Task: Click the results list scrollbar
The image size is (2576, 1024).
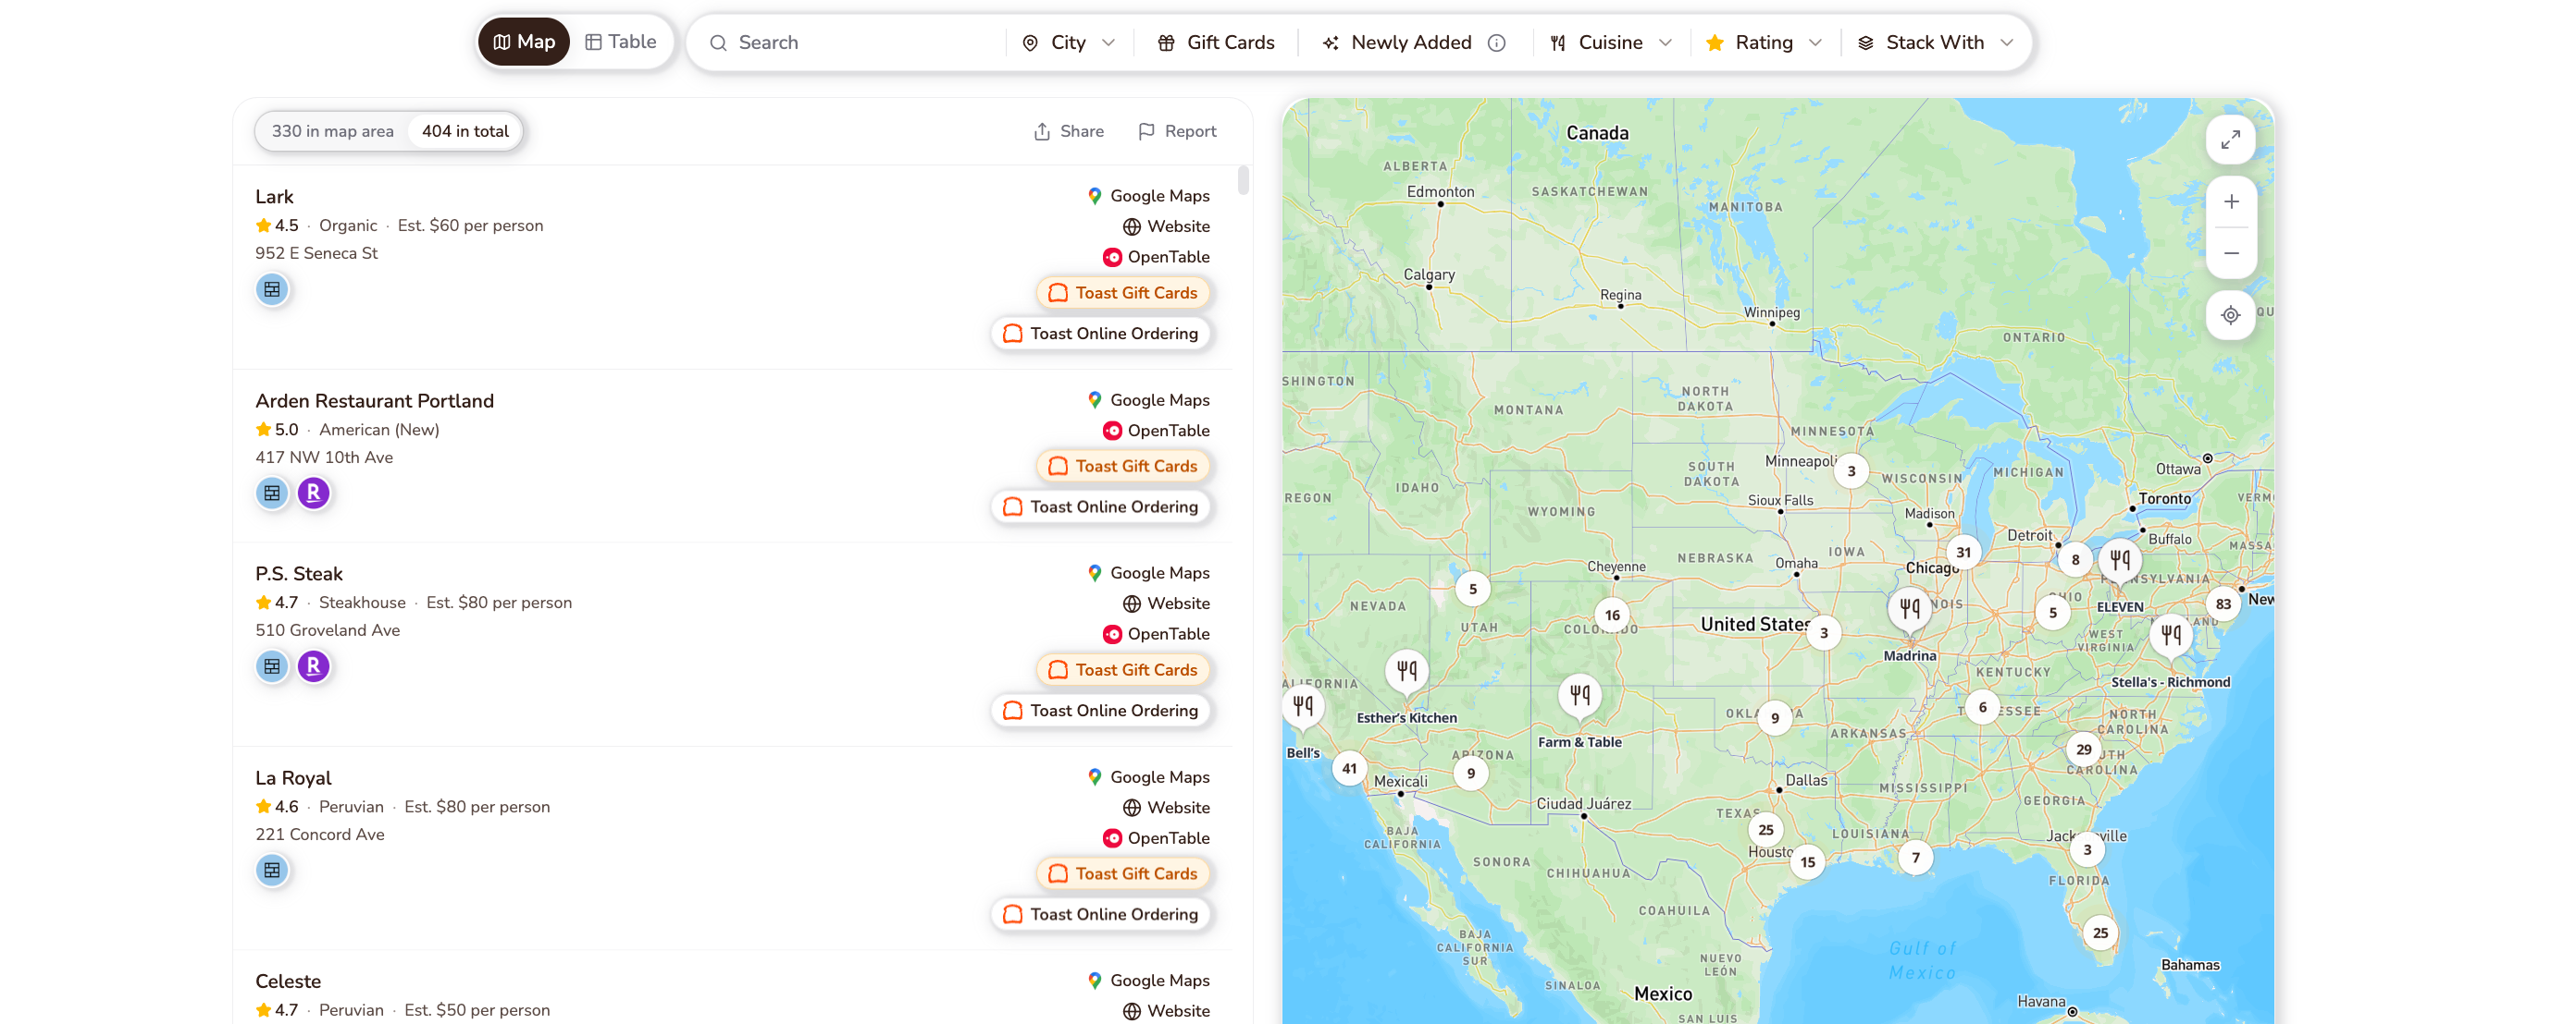Action: 1243,180
